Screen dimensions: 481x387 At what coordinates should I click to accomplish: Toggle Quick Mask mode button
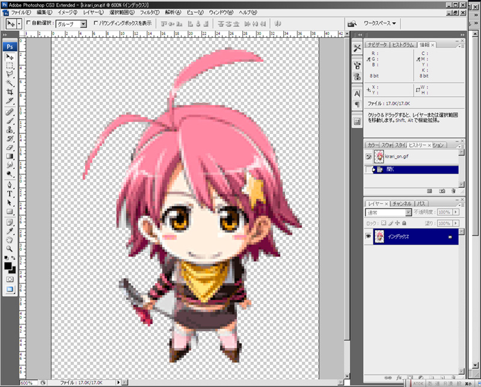(10, 279)
